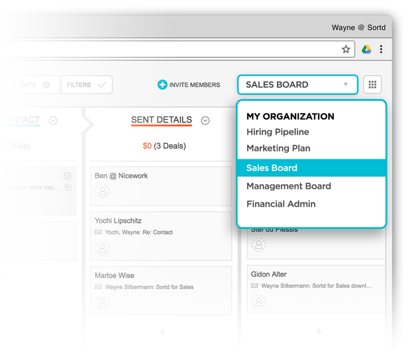This screenshot has height=352, width=409.
Task: Assign a member on Ben @ Nicework card
Action: click(x=102, y=191)
